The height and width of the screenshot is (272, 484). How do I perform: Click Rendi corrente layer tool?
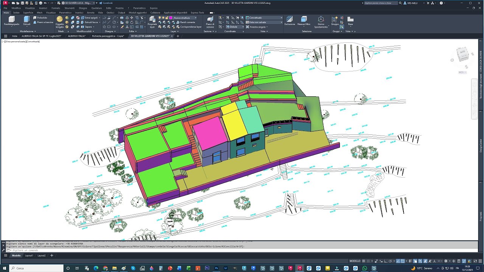point(186,22)
